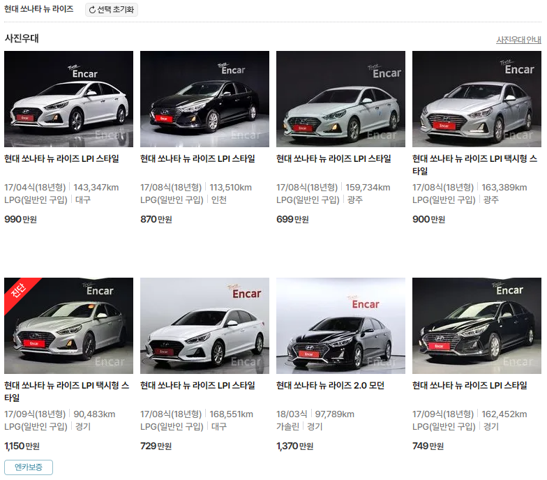Screen dimensions: 547x480
Task: Click the 18/03식 year text
Action: click(x=292, y=414)
